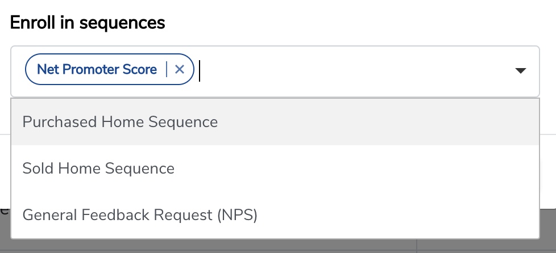Close the sequence options list via caret
The height and width of the screenshot is (253, 556).
point(520,71)
